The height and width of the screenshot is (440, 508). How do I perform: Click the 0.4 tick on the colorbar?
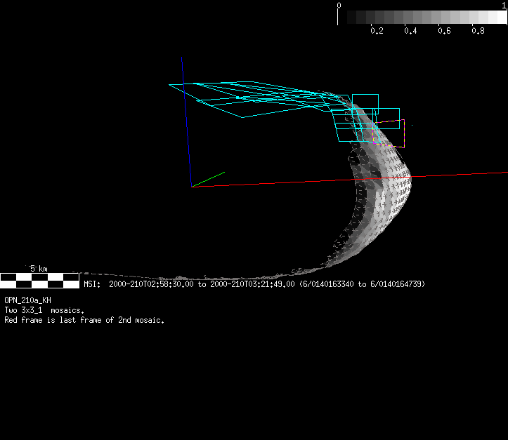(x=410, y=31)
